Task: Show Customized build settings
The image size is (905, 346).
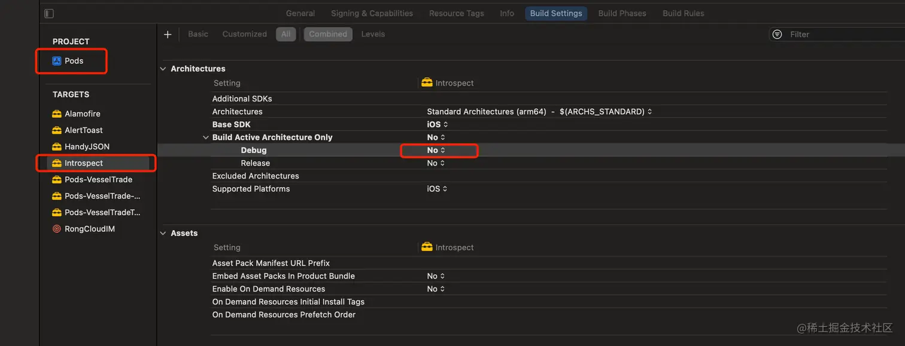Action: pos(244,35)
